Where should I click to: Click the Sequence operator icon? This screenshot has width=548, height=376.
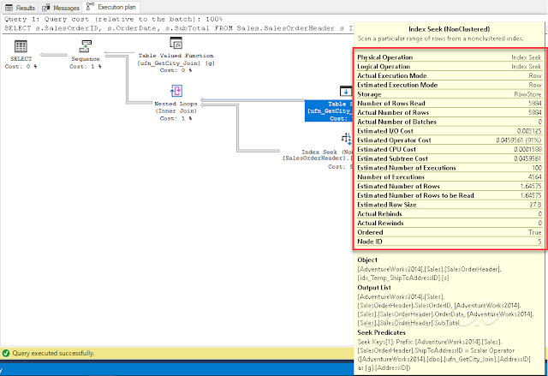coord(86,46)
